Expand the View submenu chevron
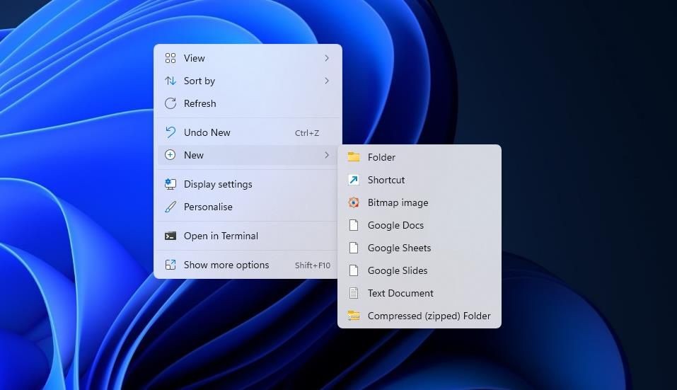This screenshot has height=390, width=677. point(327,58)
